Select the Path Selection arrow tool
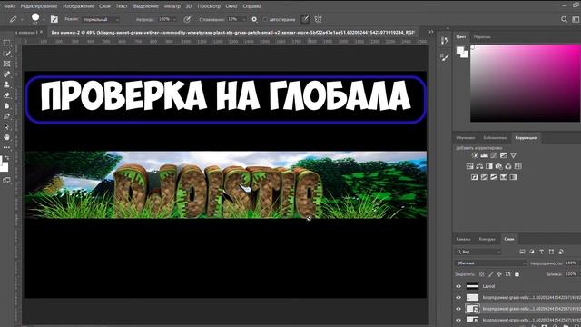This screenshot has width=581, height=327. (x=6, y=126)
